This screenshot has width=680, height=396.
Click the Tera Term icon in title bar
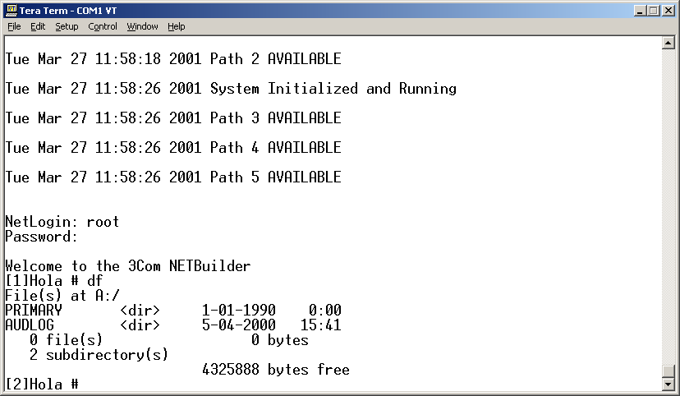(x=11, y=10)
